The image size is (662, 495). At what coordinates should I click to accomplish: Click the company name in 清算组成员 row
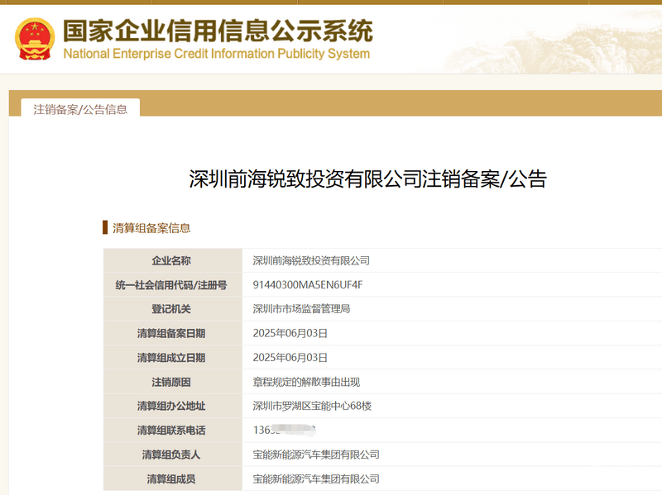[x=316, y=478]
